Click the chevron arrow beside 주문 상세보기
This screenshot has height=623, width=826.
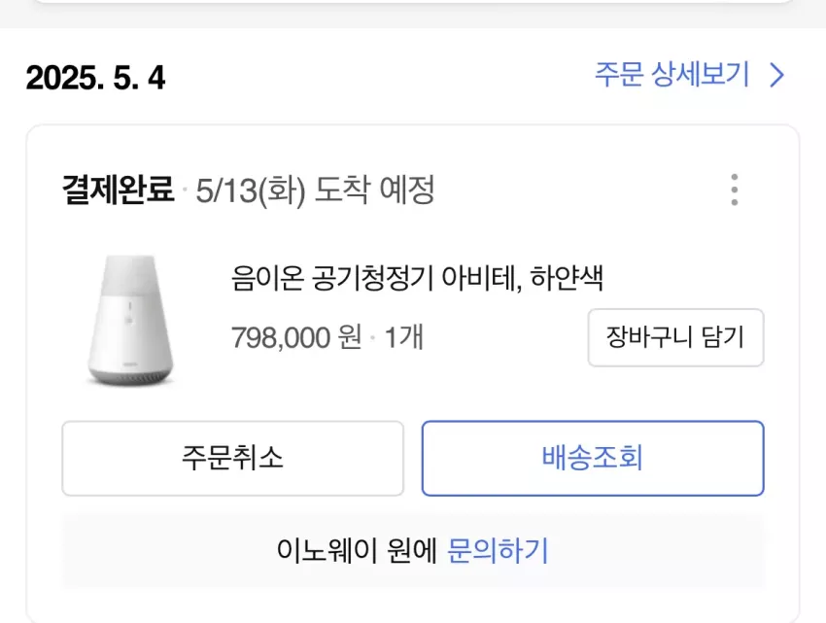(x=777, y=75)
